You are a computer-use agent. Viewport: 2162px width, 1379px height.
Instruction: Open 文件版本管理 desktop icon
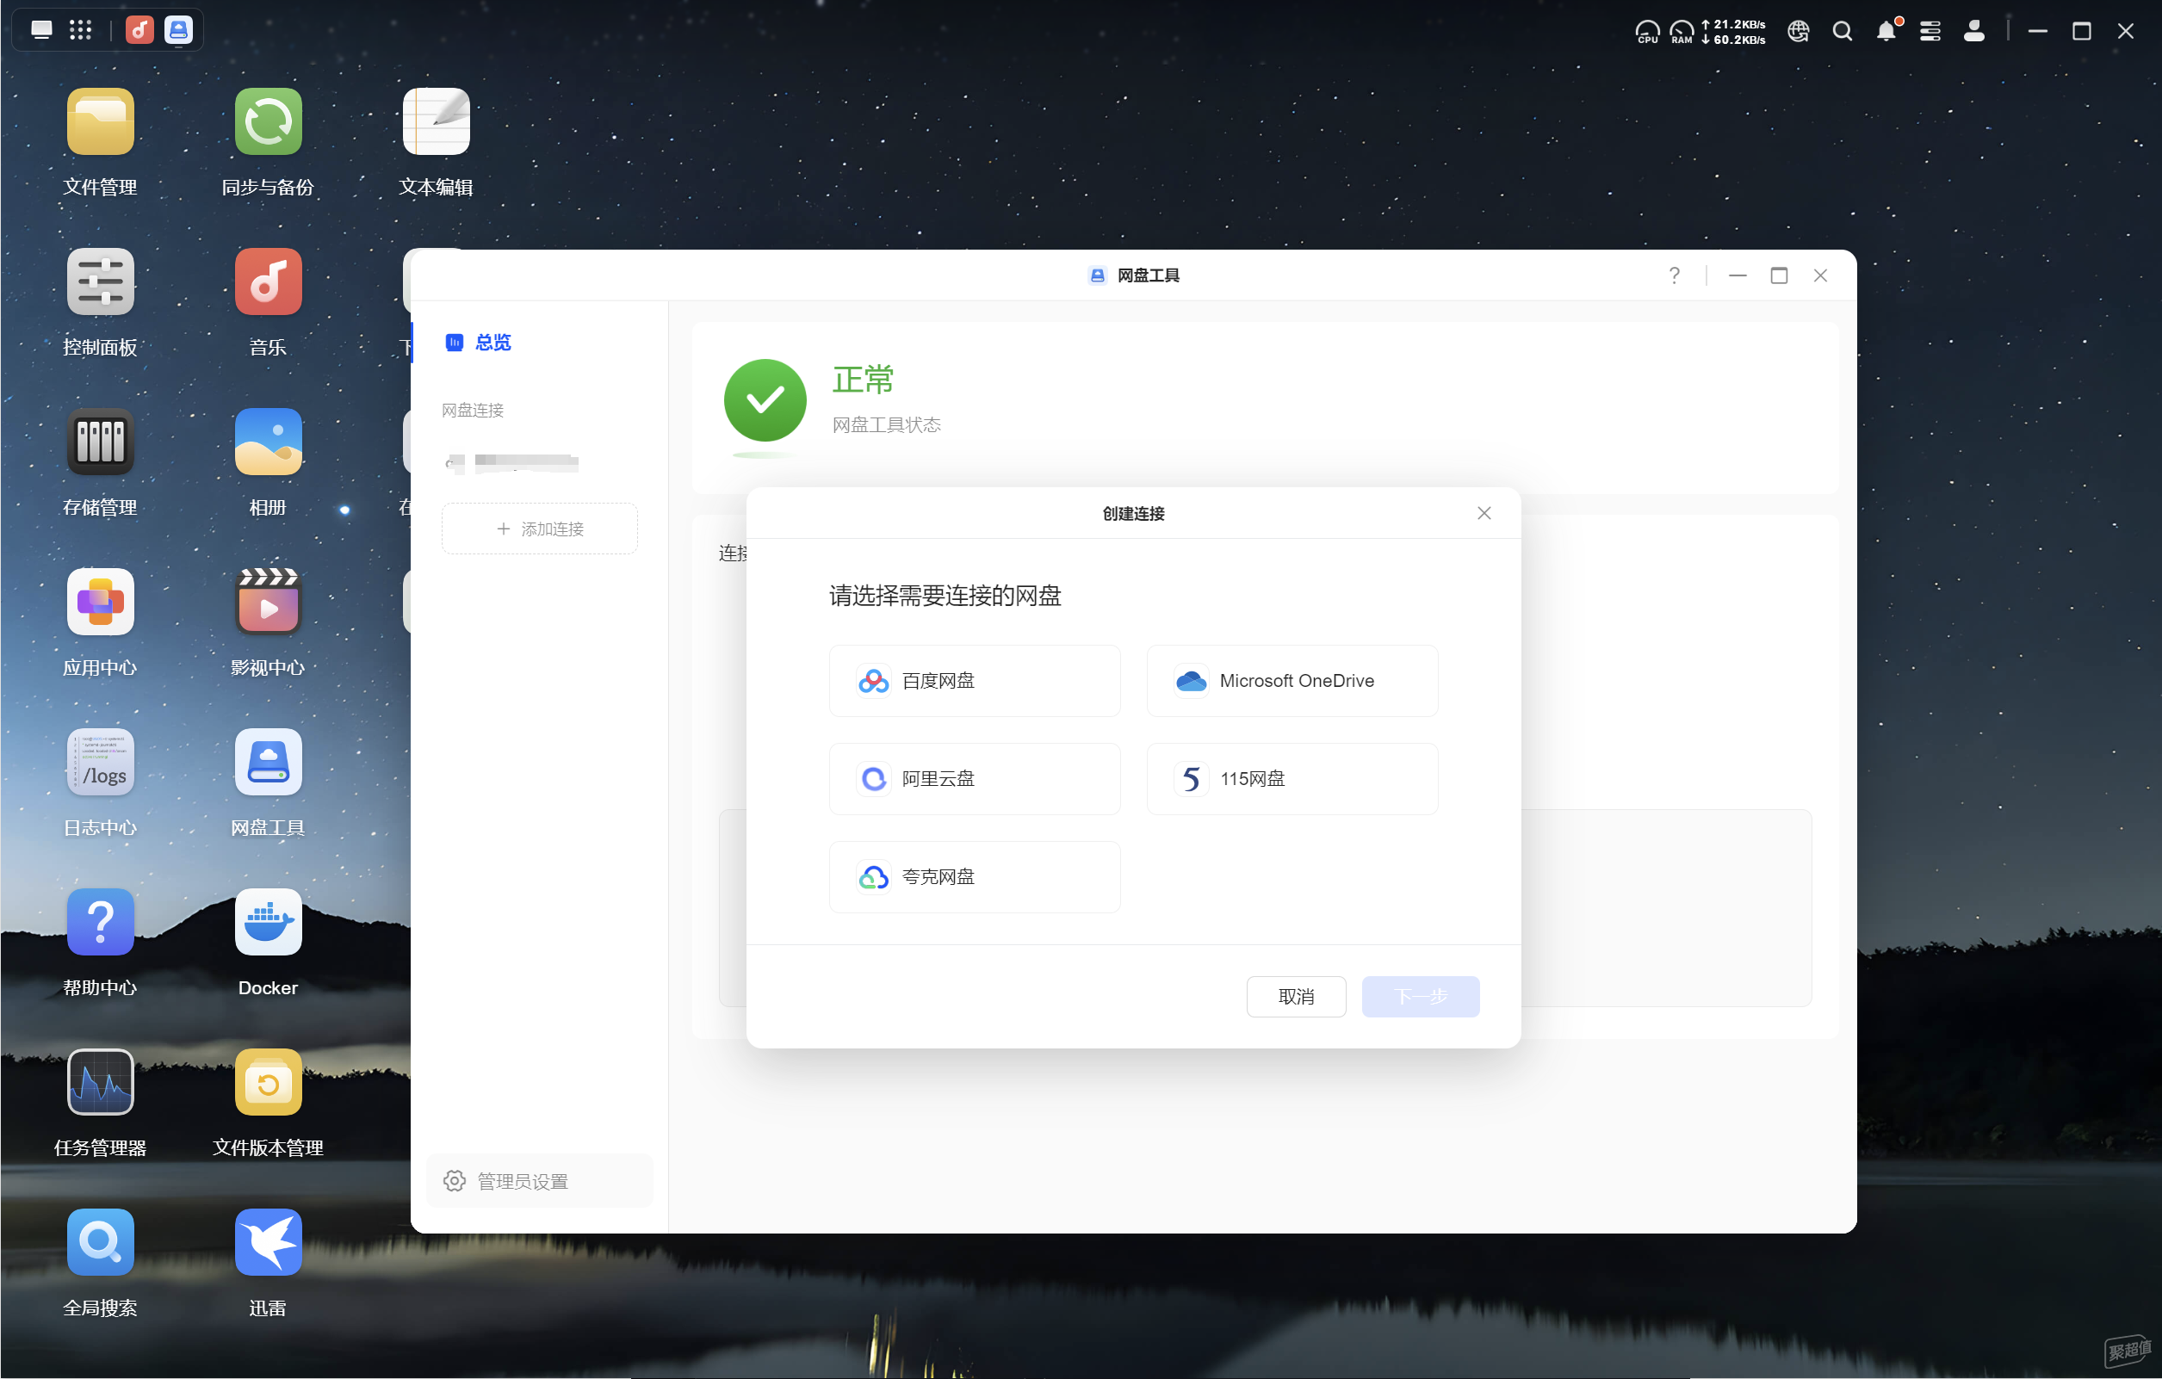pyautogui.click(x=268, y=1082)
